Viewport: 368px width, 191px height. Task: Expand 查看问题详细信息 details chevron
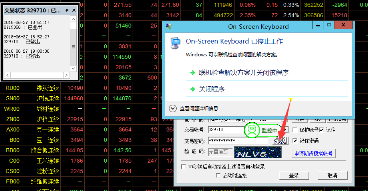[173, 108]
